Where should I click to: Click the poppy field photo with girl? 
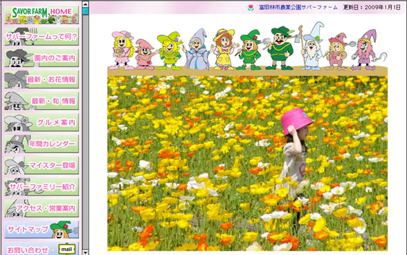point(247,163)
